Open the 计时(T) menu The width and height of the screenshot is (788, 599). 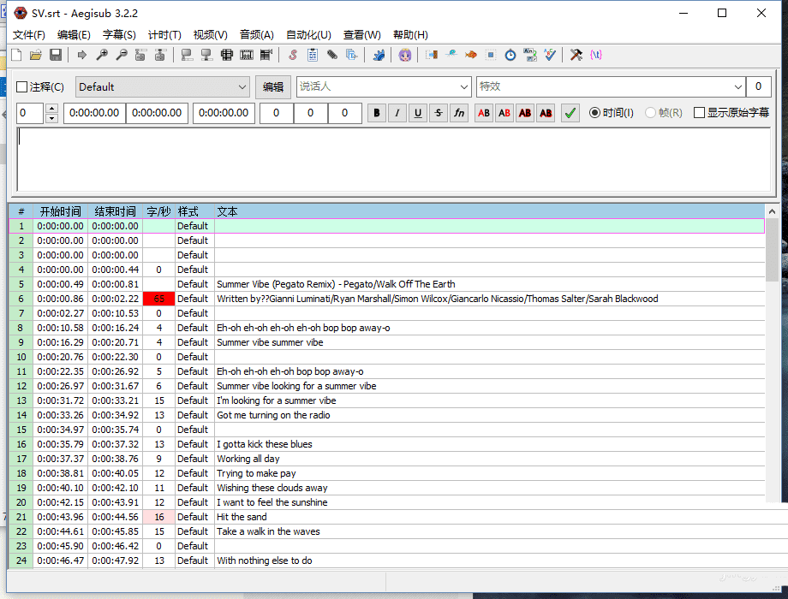pos(164,34)
